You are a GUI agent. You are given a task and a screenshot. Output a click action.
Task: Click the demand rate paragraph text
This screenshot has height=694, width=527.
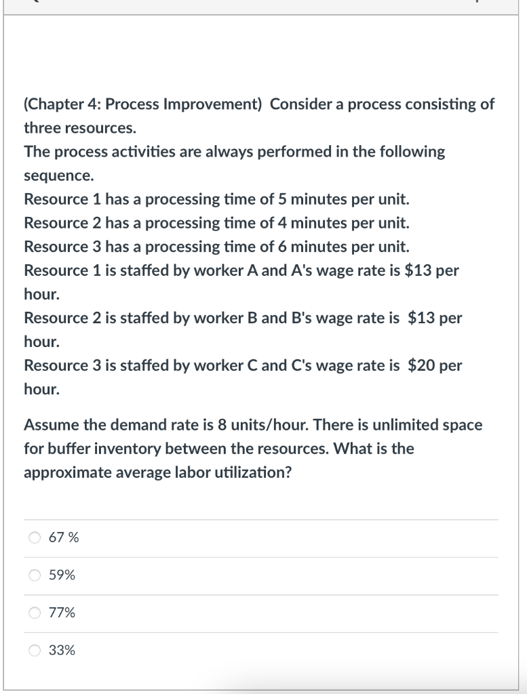pos(253,448)
